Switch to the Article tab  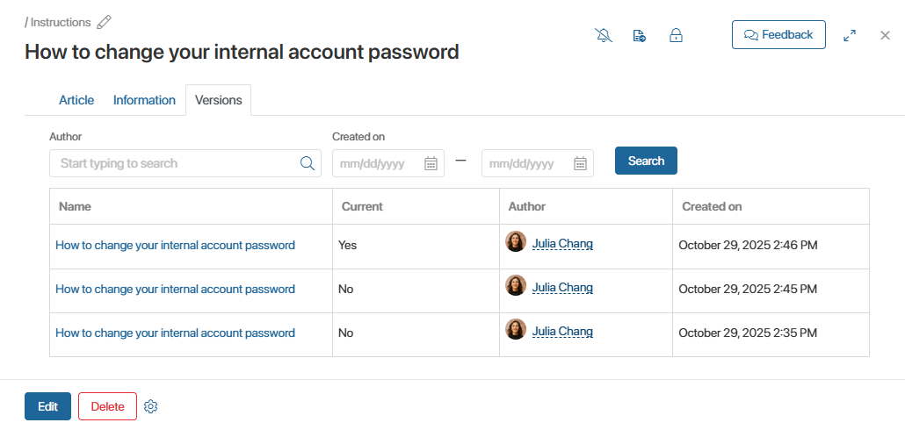tap(76, 100)
